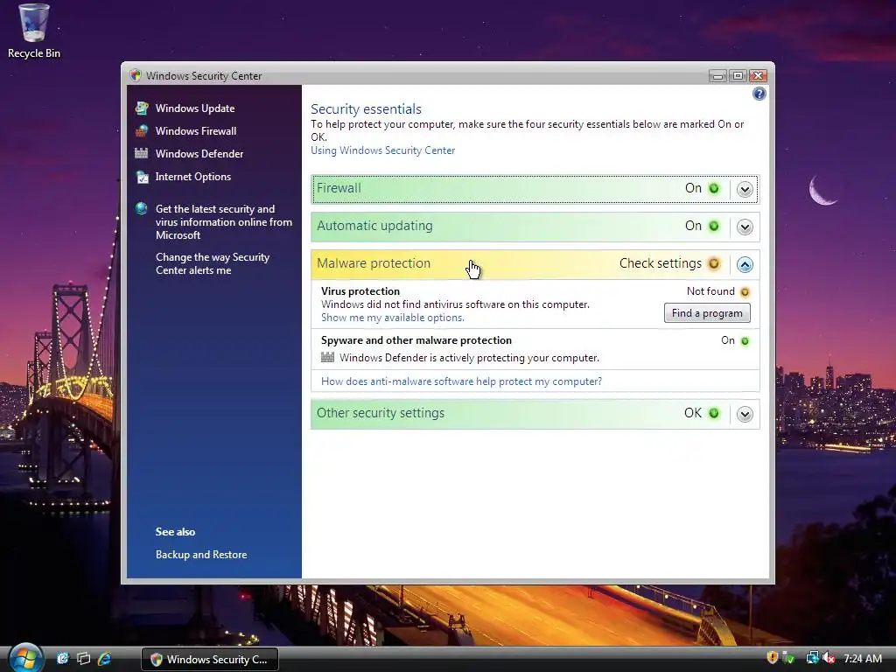Expand the Firewall section chevron
896x672 pixels.
point(745,189)
